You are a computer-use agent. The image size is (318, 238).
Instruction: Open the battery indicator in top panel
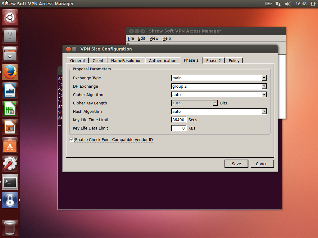pyautogui.click(x=269, y=4)
